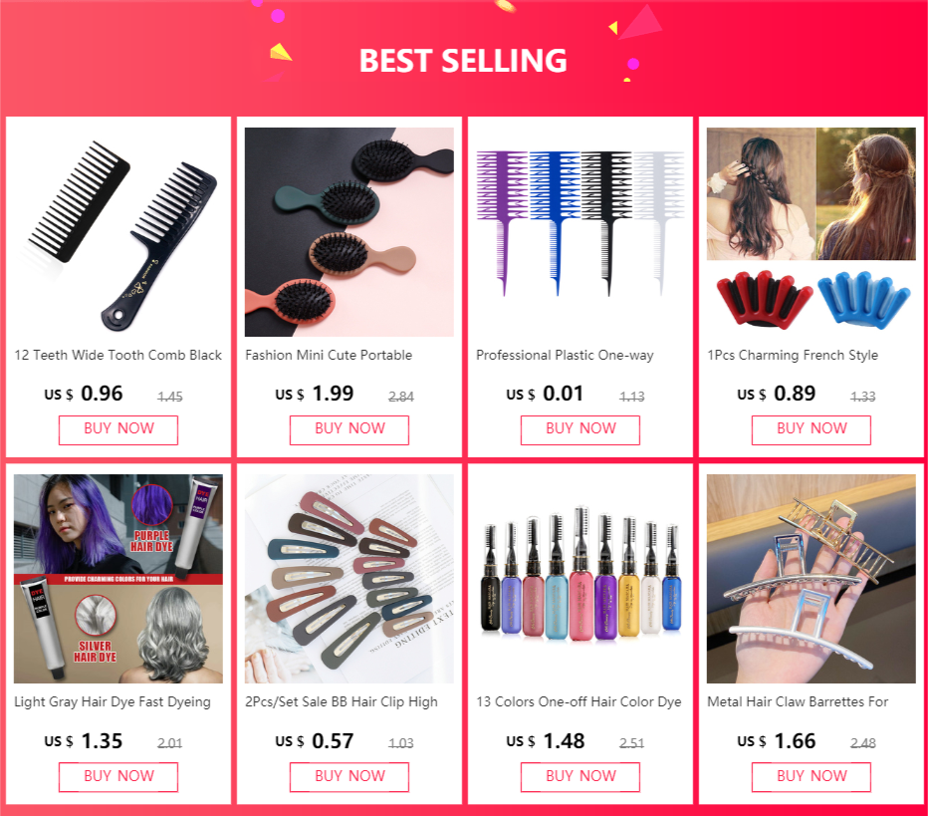Viewport: 928px width, 816px height.
Task: Buy the Professional Plastic One-way comb now
Action: pyautogui.click(x=580, y=429)
